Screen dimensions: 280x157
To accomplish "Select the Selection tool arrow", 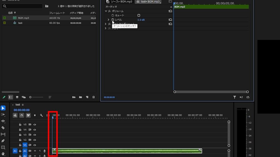I will (3, 108).
